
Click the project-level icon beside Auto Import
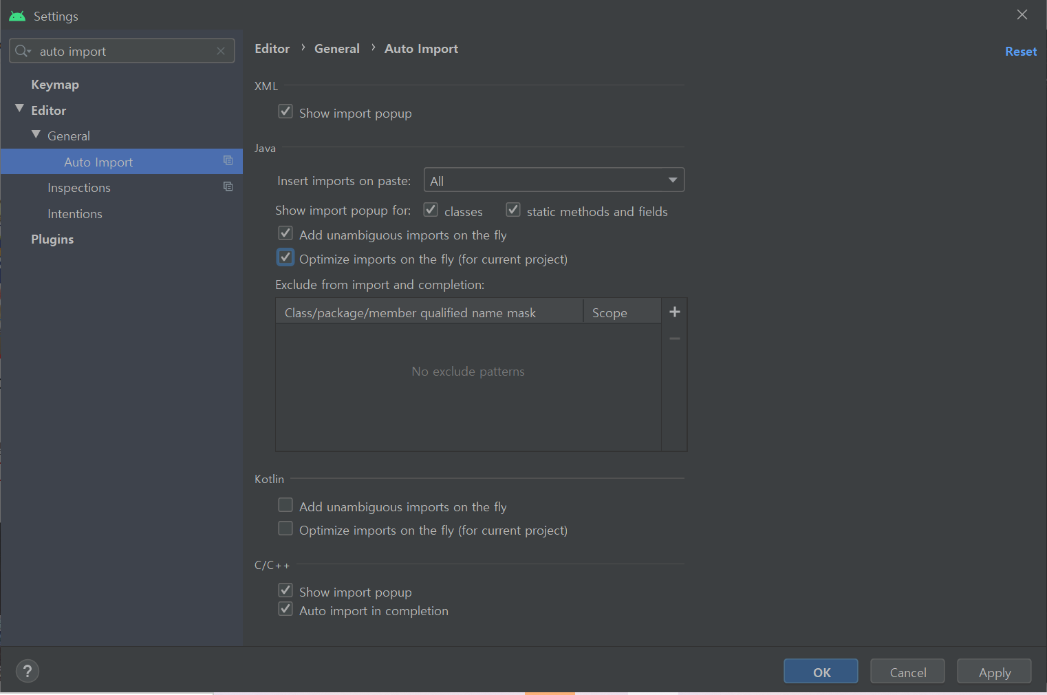[228, 161]
